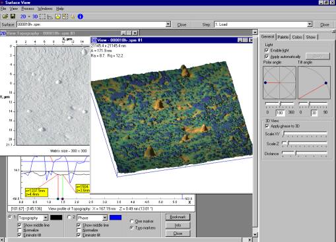
Task: Switch to the General tab
Action: tap(267, 37)
